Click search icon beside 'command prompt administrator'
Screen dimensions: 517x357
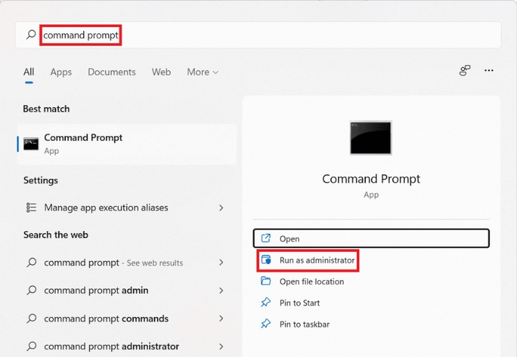pyautogui.click(x=32, y=346)
